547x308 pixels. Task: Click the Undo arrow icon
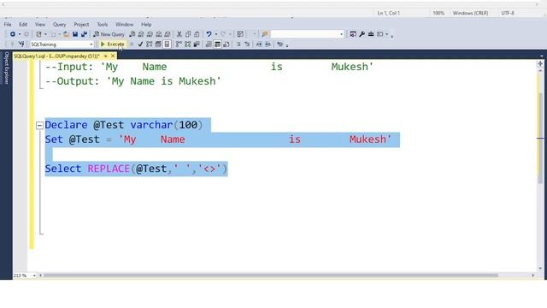[209, 34]
